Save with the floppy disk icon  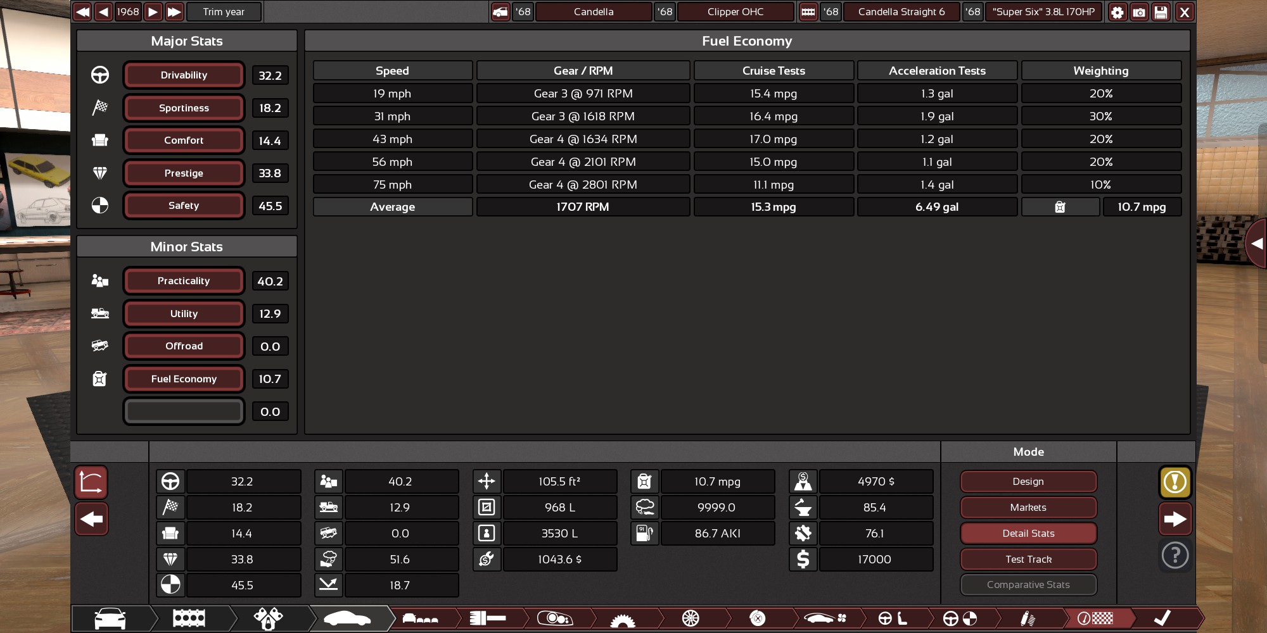point(1161,12)
